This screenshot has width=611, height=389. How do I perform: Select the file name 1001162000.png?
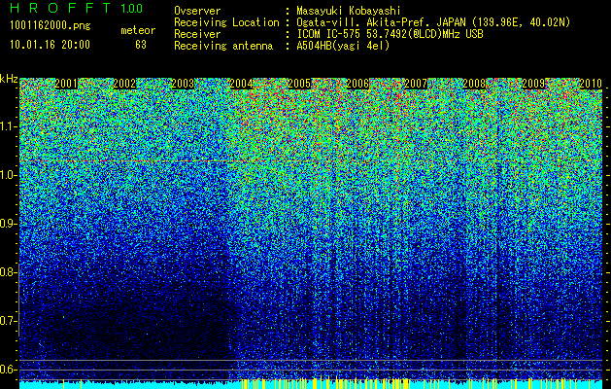coord(51,25)
